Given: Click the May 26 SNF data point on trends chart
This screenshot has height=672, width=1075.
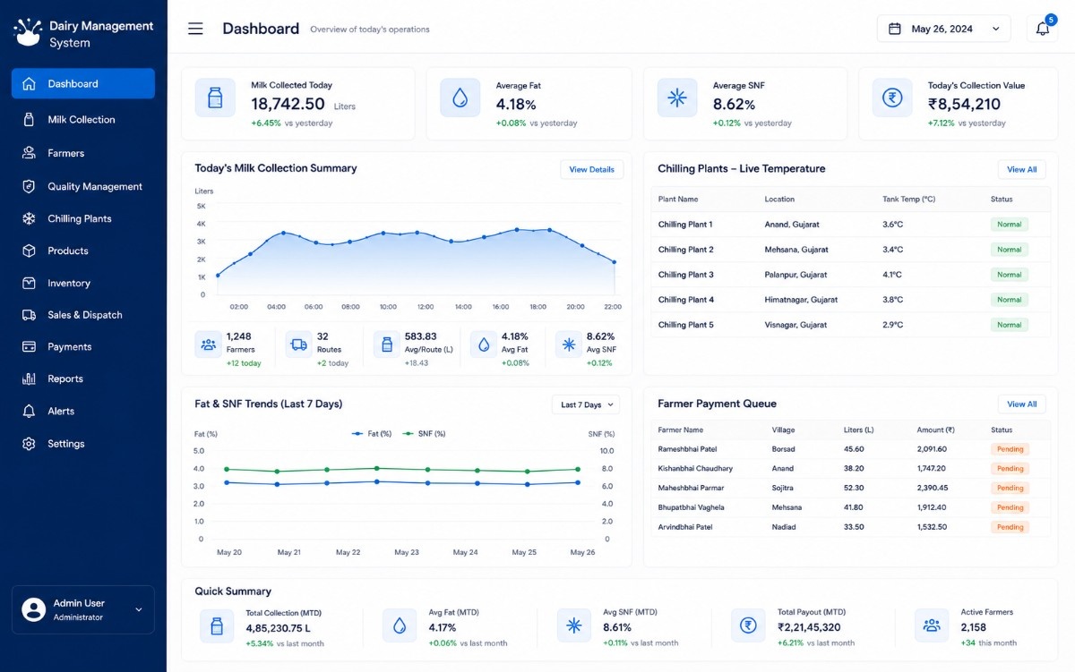Looking at the screenshot, I should 578,469.
